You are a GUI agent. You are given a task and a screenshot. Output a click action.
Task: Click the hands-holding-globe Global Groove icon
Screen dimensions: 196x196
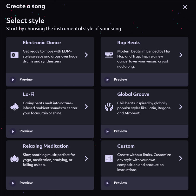point(109,107)
